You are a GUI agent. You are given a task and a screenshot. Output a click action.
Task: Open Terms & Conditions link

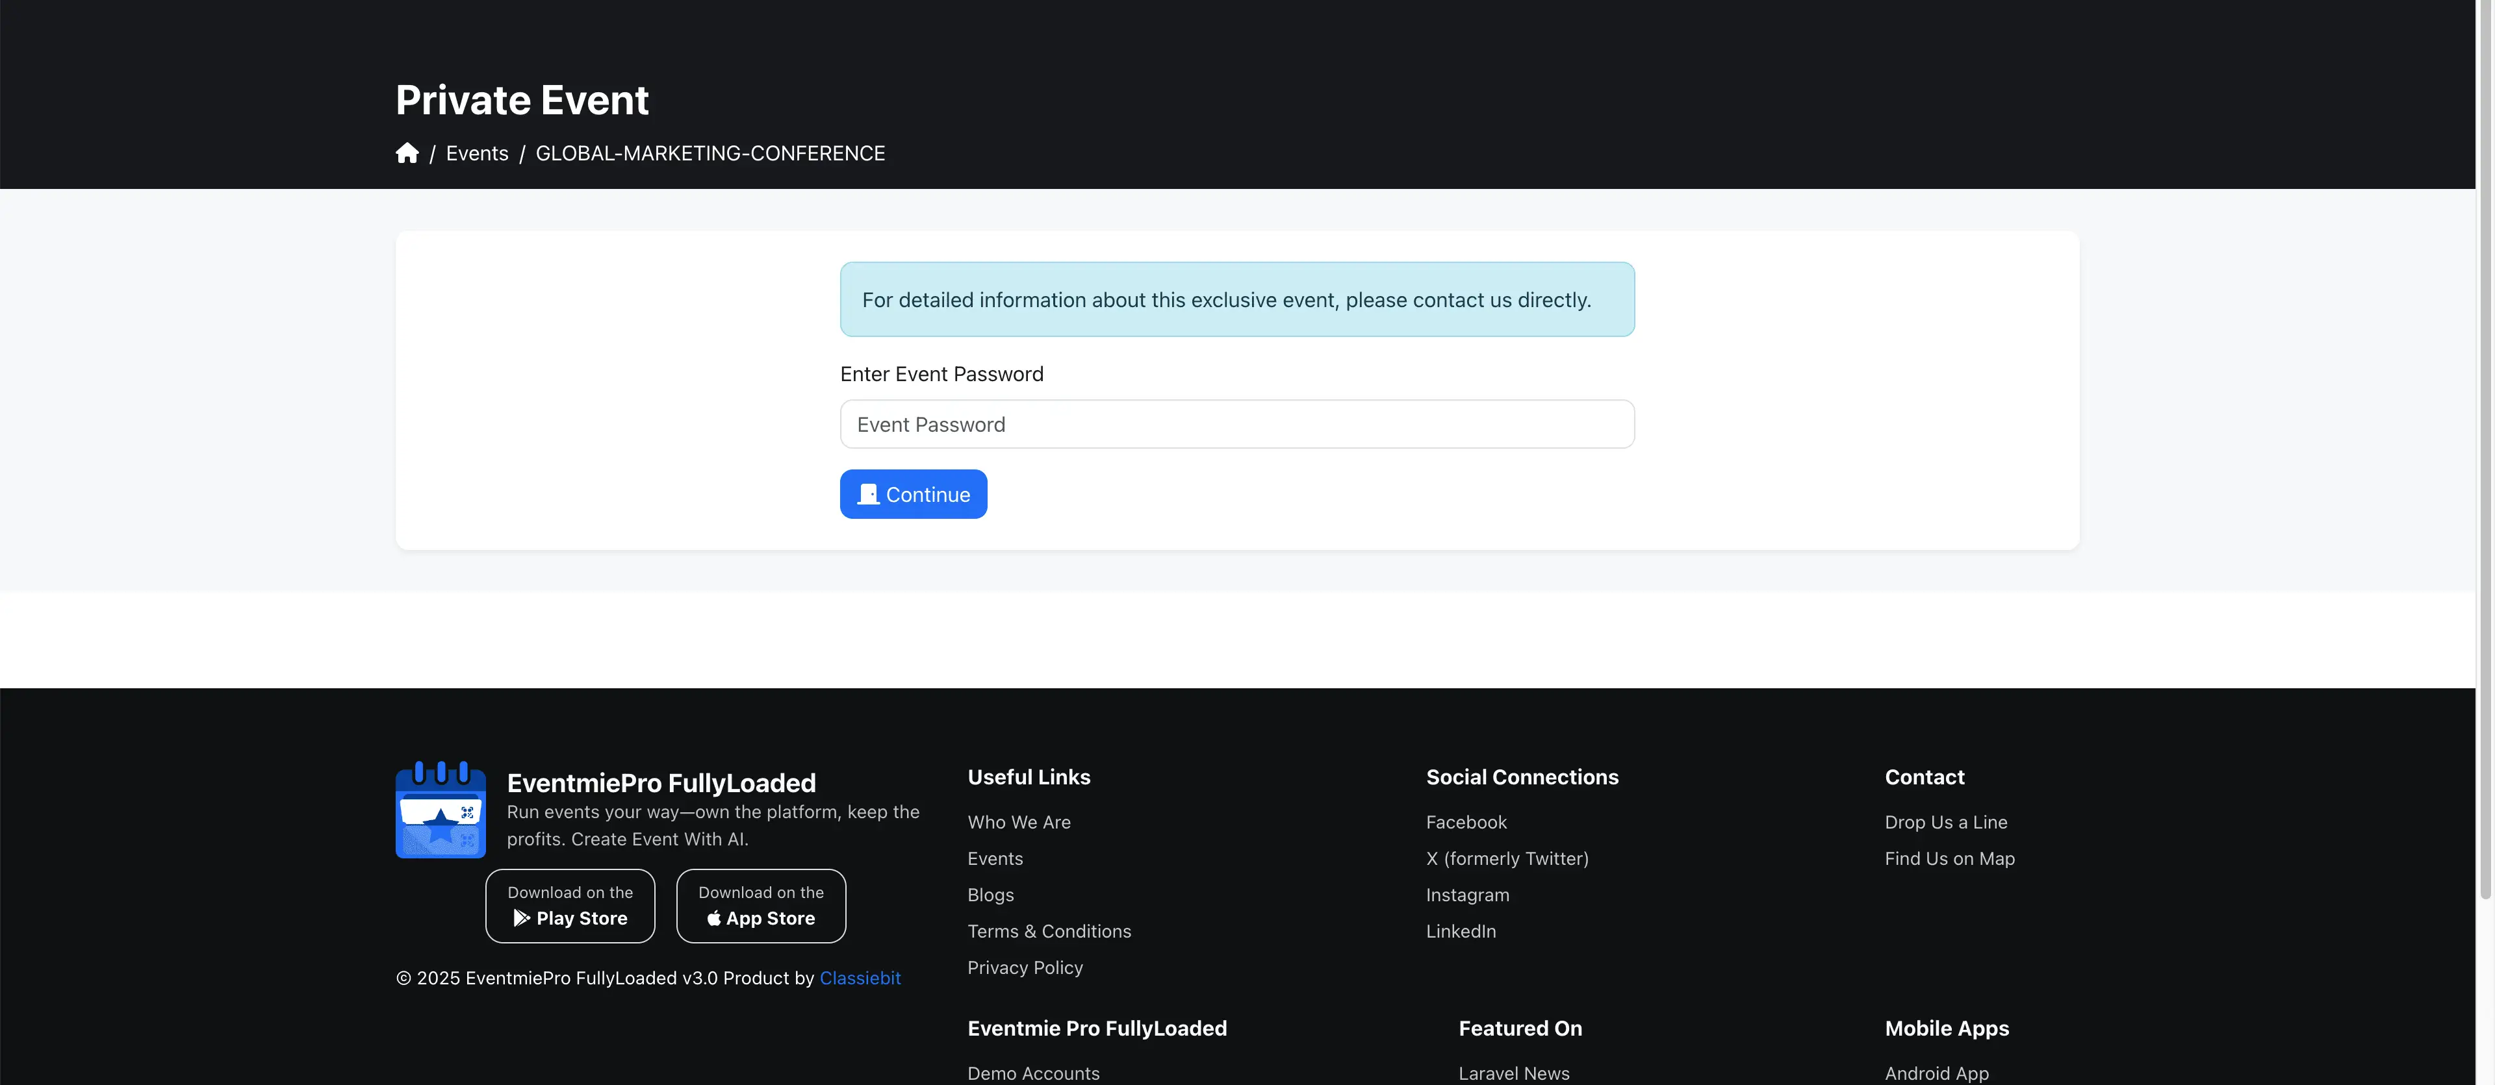pos(1049,931)
